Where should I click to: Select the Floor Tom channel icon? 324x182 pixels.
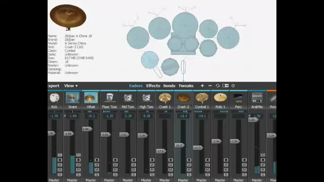(x=109, y=98)
